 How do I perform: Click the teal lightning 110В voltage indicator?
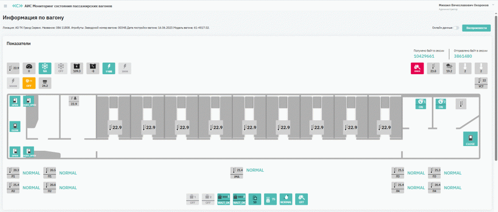coord(109,68)
